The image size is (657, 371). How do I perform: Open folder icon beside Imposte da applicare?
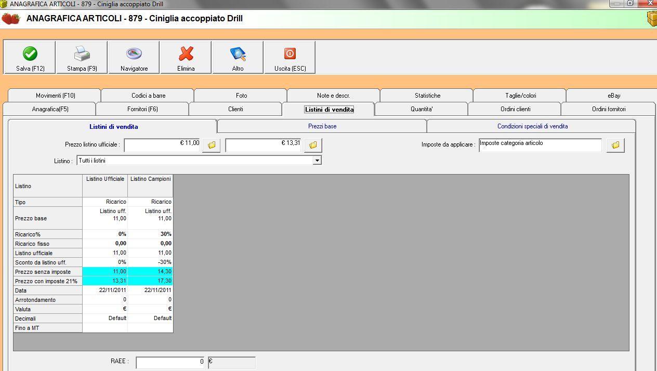pyautogui.click(x=615, y=145)
